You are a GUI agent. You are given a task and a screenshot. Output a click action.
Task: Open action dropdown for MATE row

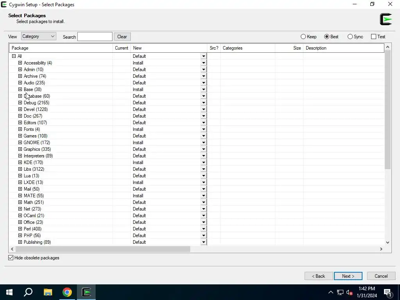click(204, 195)
